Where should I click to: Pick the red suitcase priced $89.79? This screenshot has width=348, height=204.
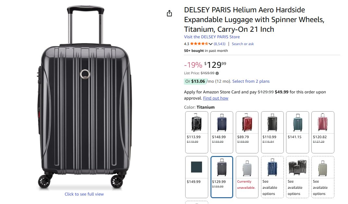tap(247, 132)
